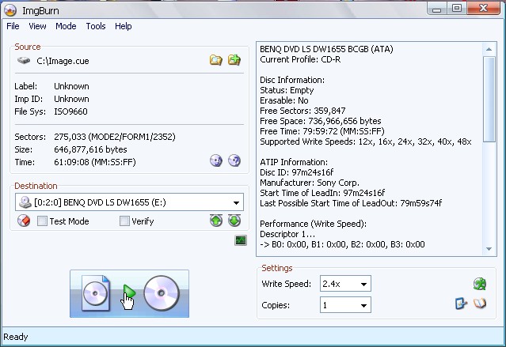Click the Eject tray green up-arrow icon
The width and height of the screenshot is (506, 347).
click(x=216, y=221)
